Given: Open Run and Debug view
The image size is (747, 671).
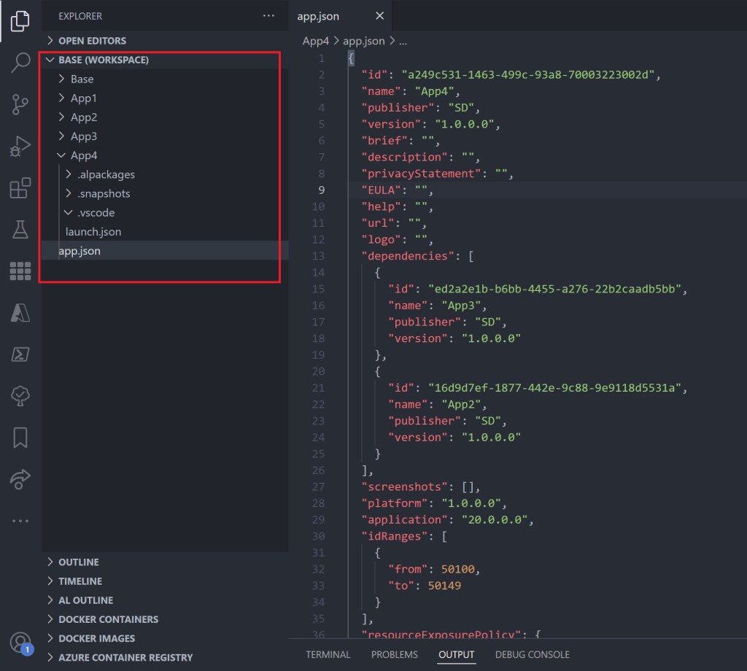Looking at the screenshot, I should [20, 145].
